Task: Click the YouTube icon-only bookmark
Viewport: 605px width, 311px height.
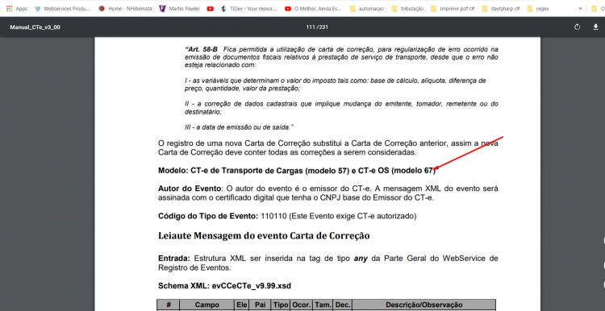Action: click(x=211, y=9)
